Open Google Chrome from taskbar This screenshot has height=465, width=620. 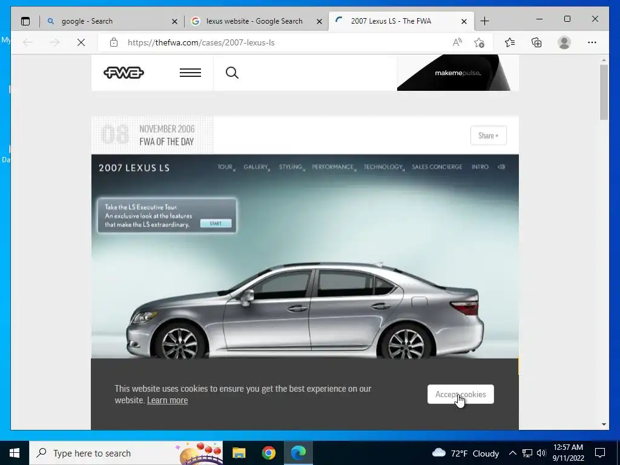point(268,453)
